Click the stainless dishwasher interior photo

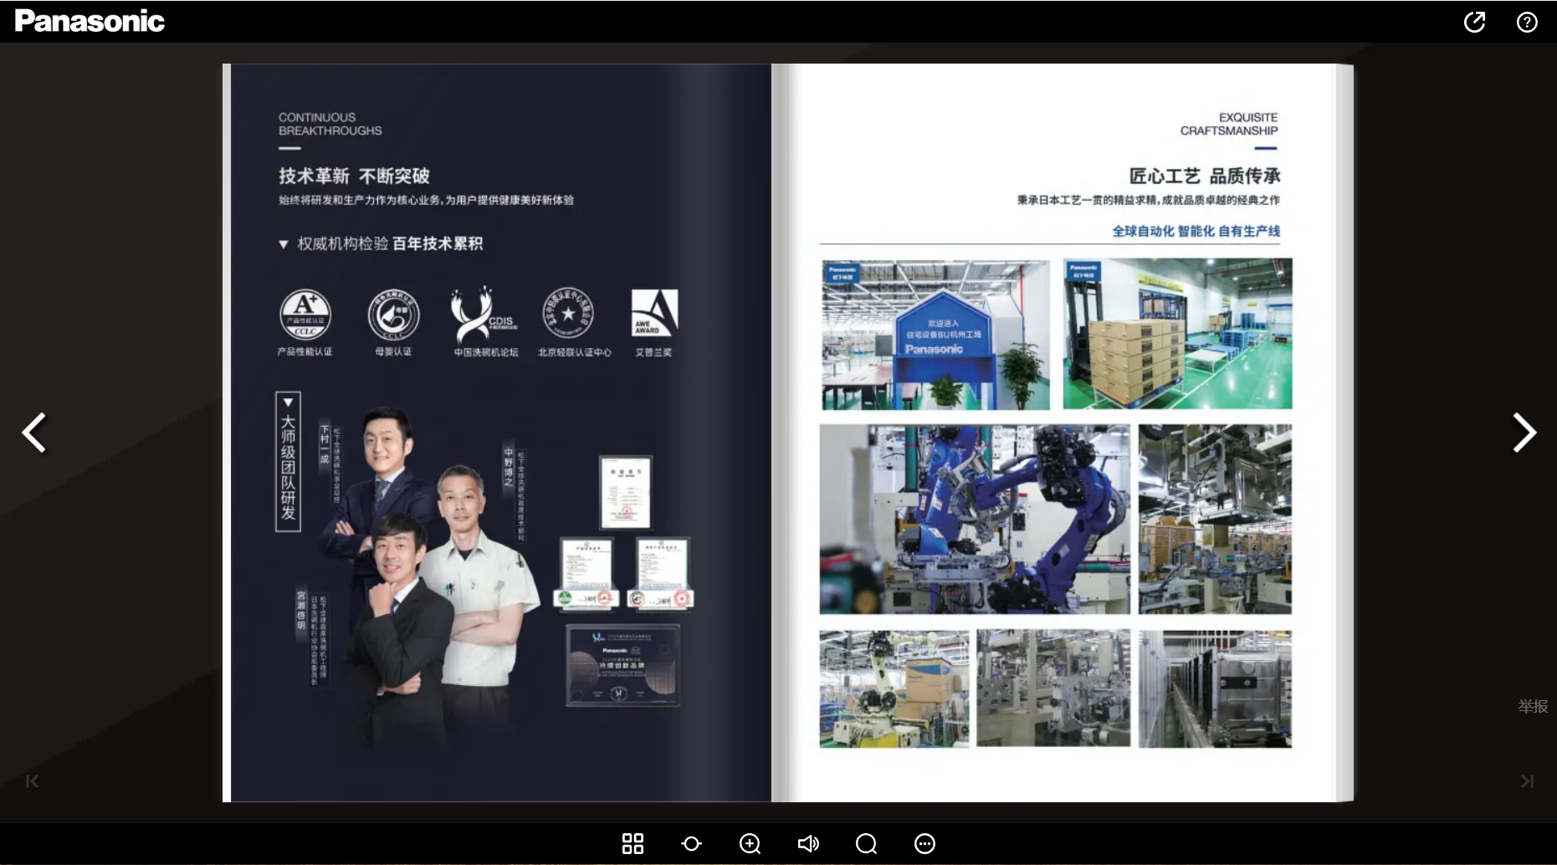pos(1215,688)
